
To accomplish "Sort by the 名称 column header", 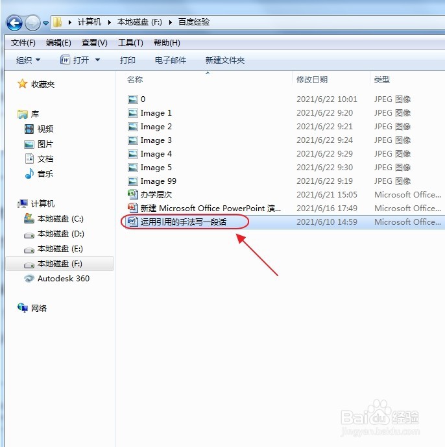I will [x=135, y=79].
